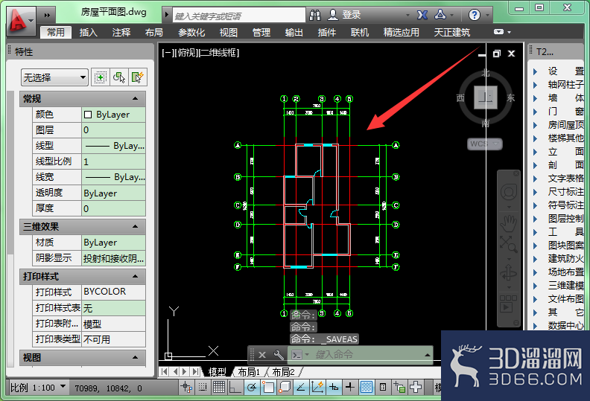
Task: Click the 图层 value field 0
Action: point(114,130)
